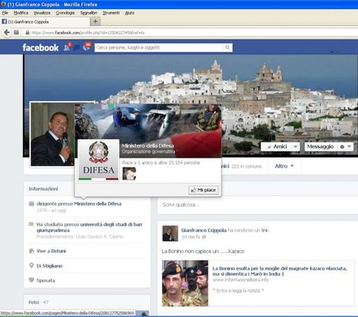Open the Visualizza menu

point(42,13)
